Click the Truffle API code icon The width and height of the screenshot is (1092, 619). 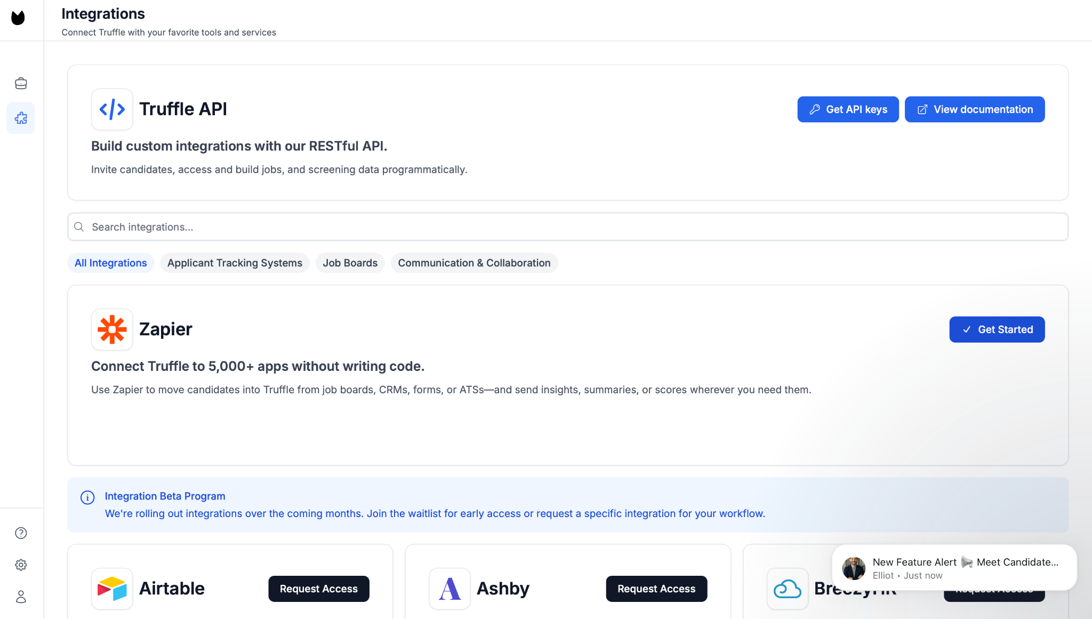point(112,109)
